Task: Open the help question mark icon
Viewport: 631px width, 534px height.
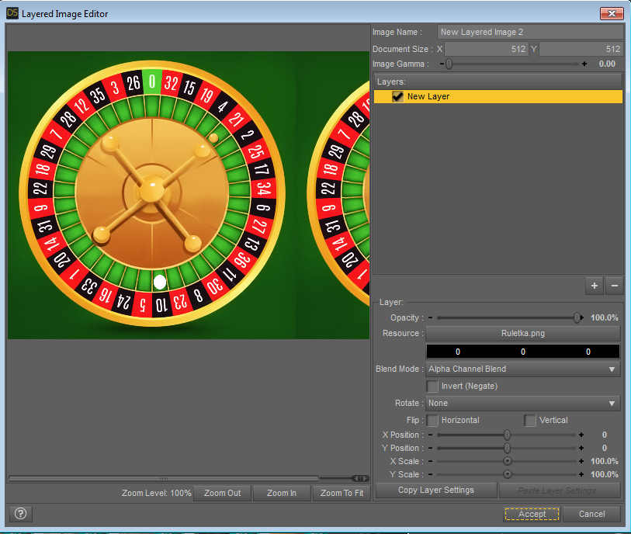Action: coord(21,513)
